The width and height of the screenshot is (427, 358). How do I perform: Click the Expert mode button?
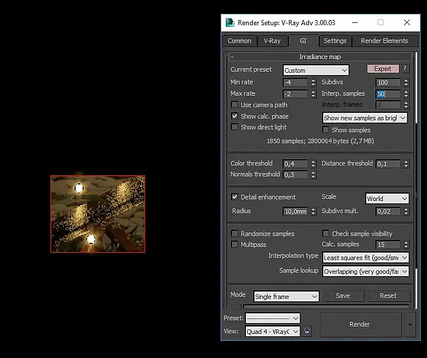(382, 69)
